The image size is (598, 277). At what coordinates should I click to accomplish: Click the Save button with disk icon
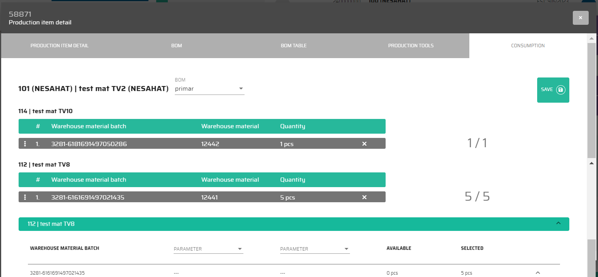tap(553, 90)
